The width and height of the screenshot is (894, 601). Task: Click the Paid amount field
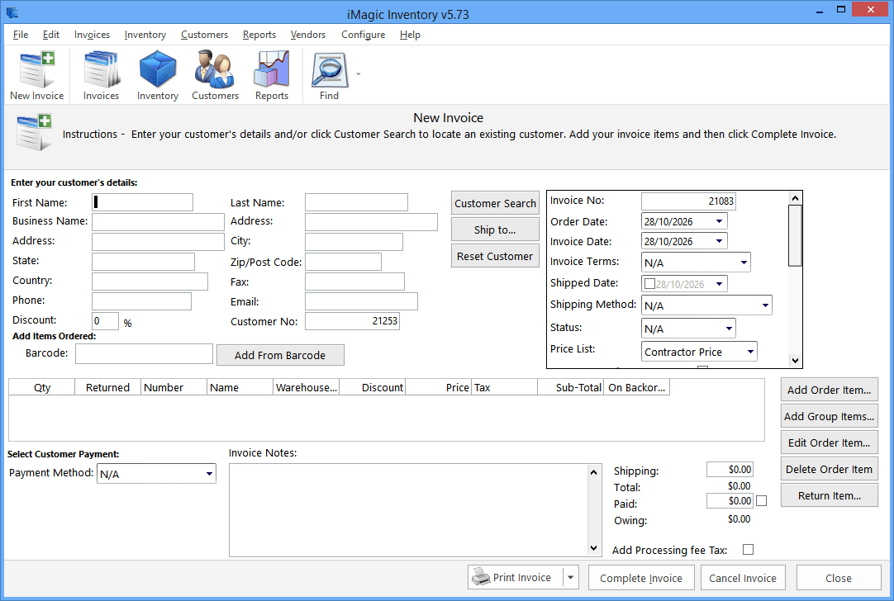730,501
